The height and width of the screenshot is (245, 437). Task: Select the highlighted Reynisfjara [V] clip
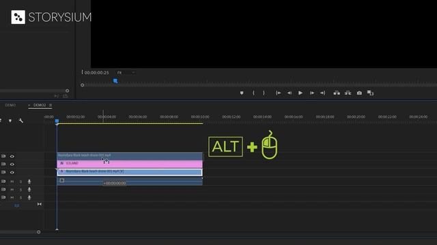coord(130,172)
